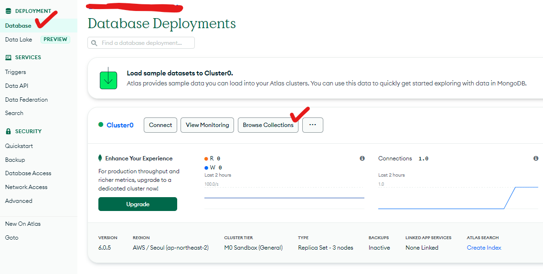This screenshot has width=543, height=274.
Task: Click the MongoDB leaf icon
Action: point(100,158)
